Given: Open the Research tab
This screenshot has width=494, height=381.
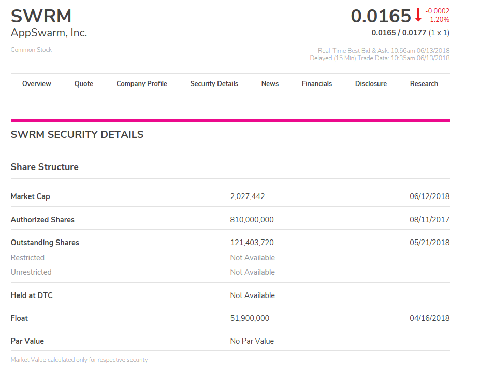Looking at the screenshot, I should tap(424, 83).
